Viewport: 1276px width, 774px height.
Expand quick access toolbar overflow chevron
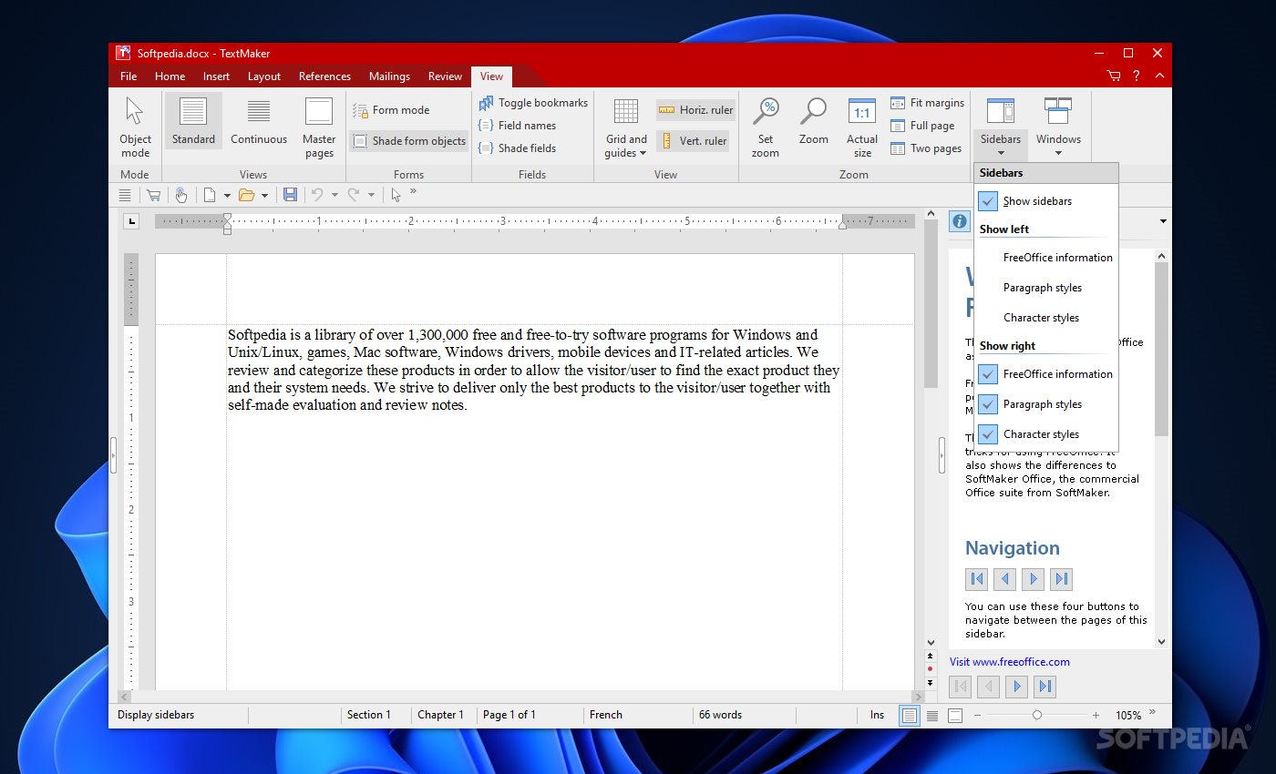[413, 191]
